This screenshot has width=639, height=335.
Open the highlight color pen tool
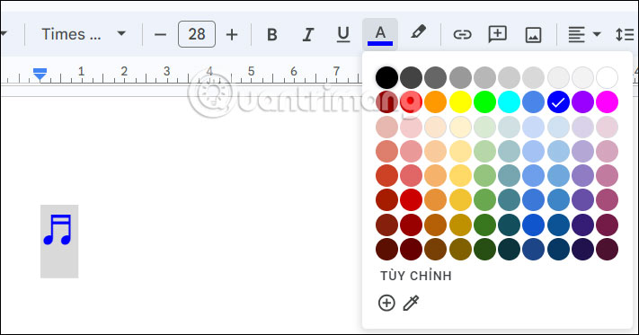click(x=418, y=32)
